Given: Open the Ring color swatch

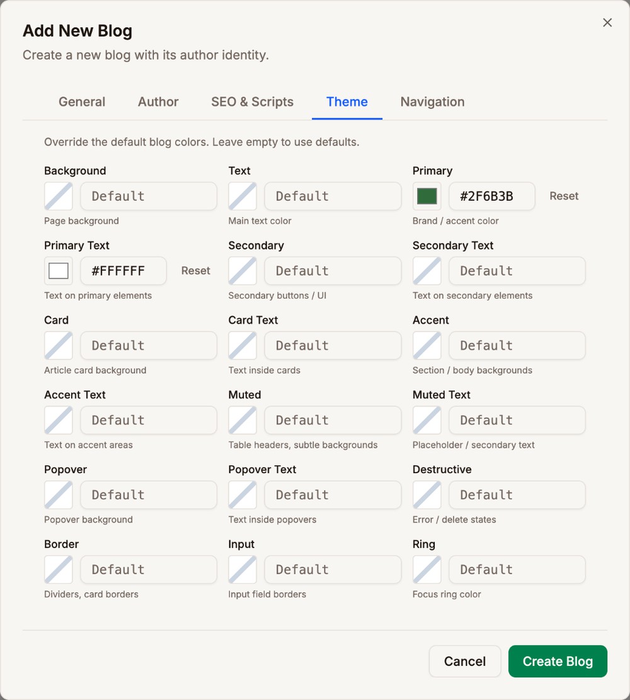Looking at the screenshot, I should click(427, 570).
